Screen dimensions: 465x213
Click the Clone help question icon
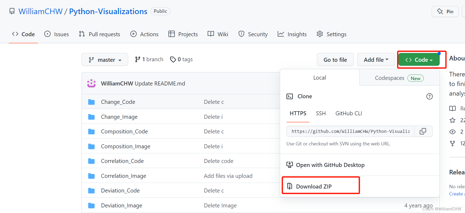(429, 96)
